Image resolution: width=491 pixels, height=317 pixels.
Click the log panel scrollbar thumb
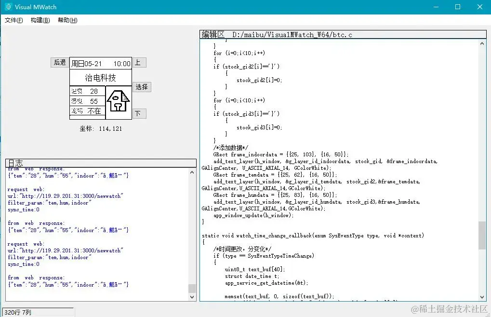pyautogui.click(x=192, y=288)
